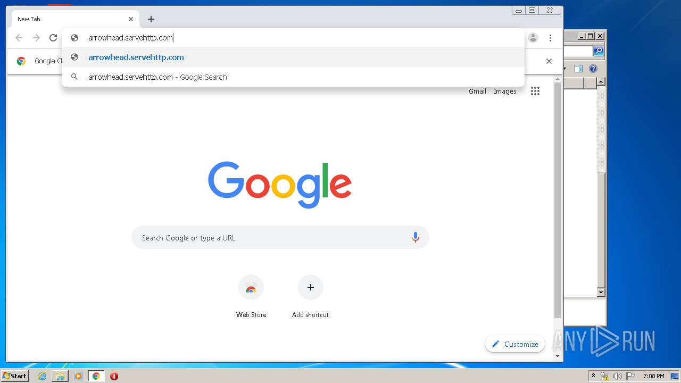This screenshot has height=383, width=681.
Task: Click the Search Google or type a URL box
Action: tap(280, 238)
